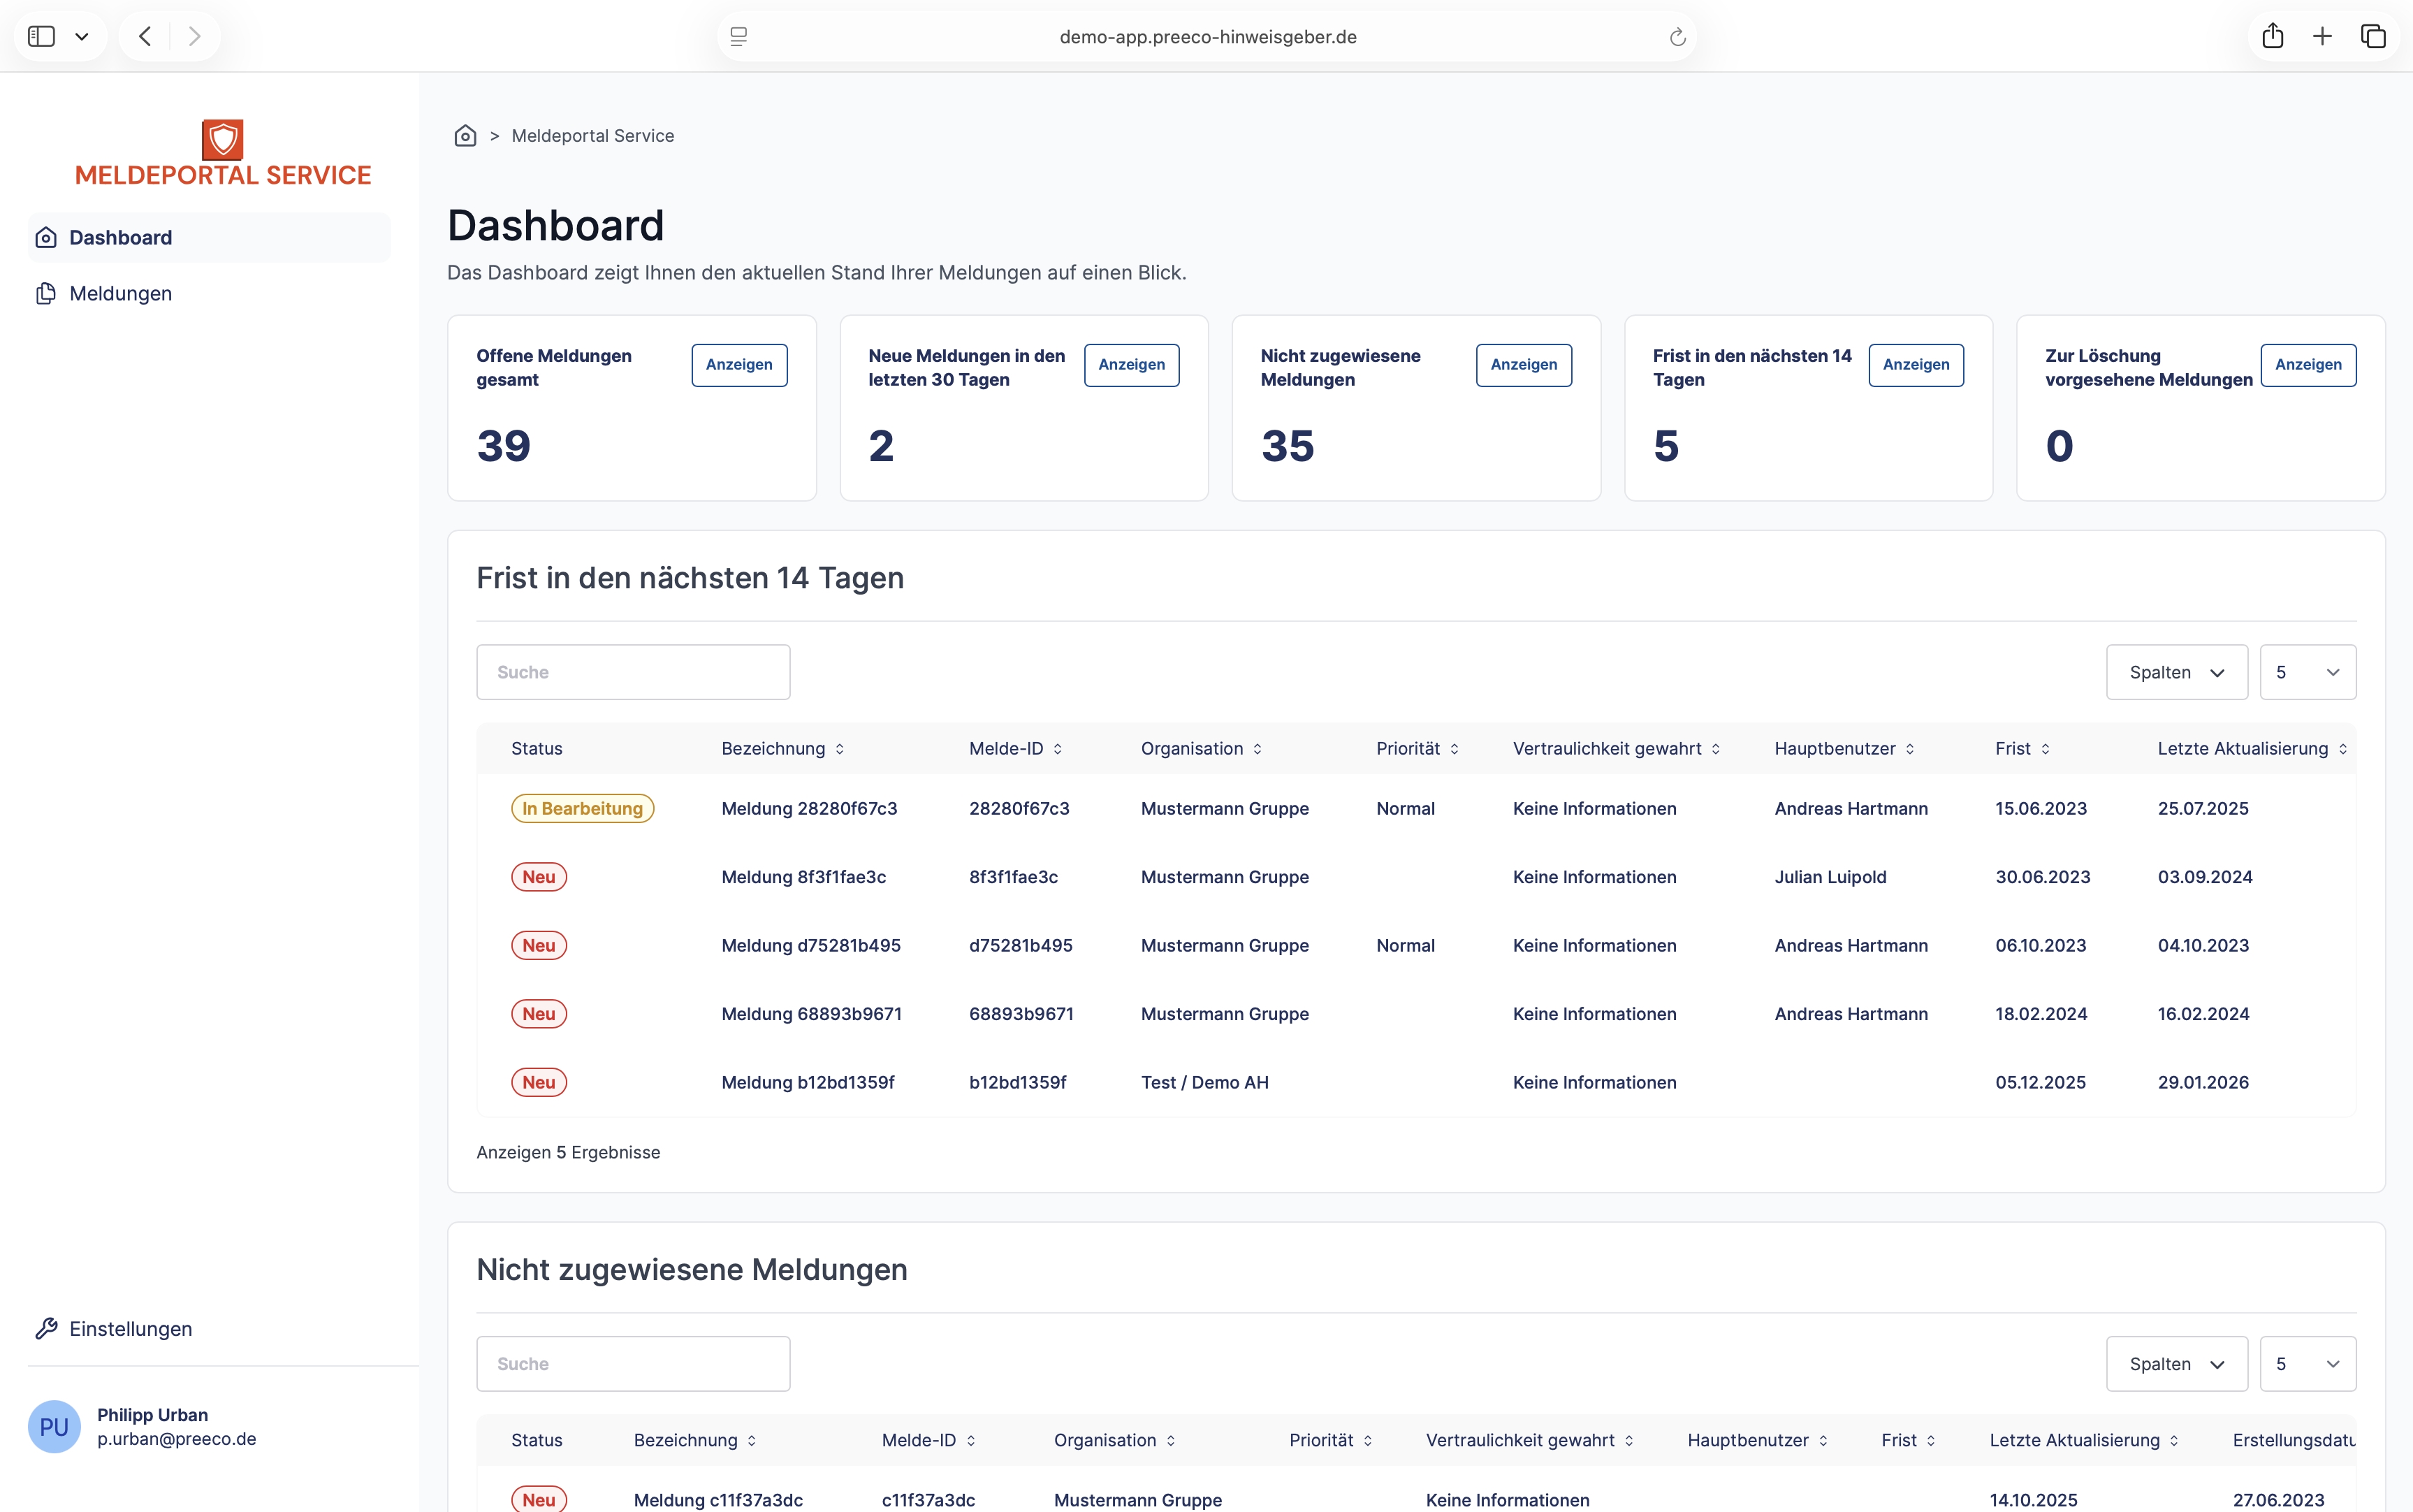
Task: Click the Meldeportal Service shield logo
Action: point(223,140)
